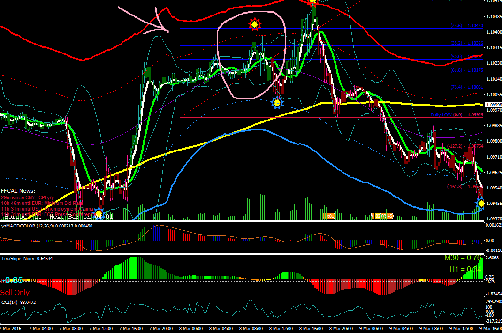
Task: Click the 7 Mar 20:00 time label
Action: click(161, 328)
